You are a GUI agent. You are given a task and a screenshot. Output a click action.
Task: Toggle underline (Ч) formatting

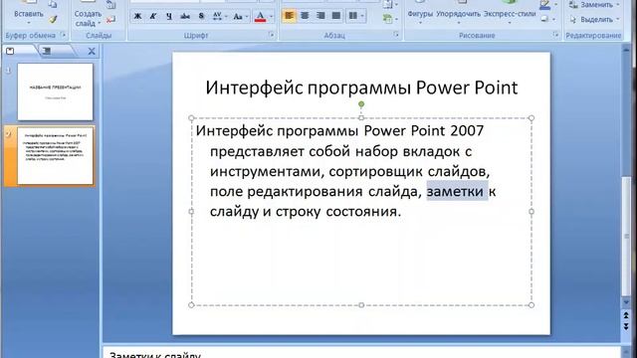[169, 16]
